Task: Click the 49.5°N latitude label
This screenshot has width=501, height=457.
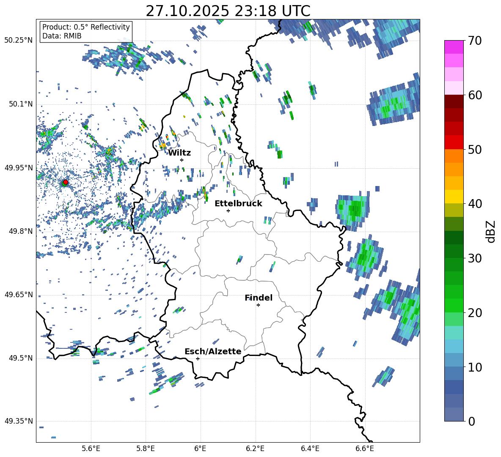Action: tap(21, 358)
